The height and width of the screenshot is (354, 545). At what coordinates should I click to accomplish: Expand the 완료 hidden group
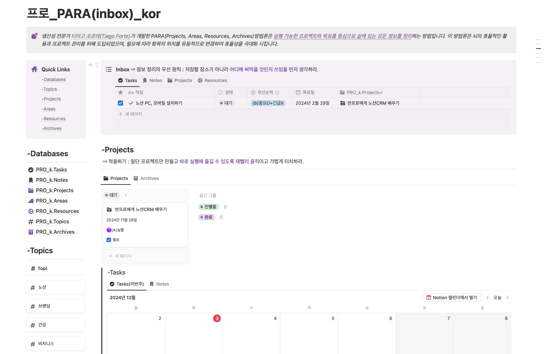207,217
